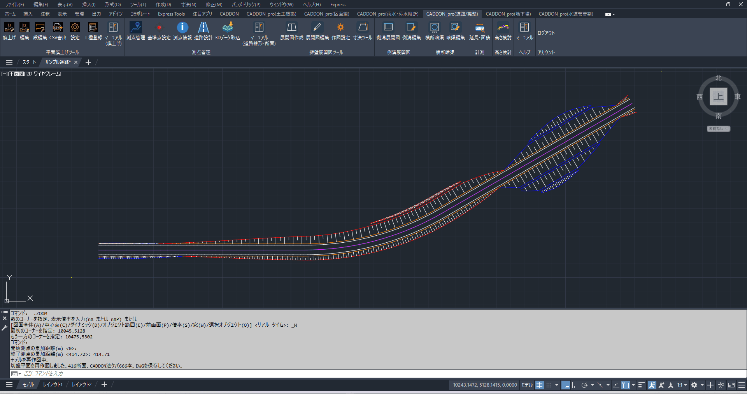This screenshot has height=394, width=747.
Task: Toggle ortho mode in status bar
Action: [575, 385]
